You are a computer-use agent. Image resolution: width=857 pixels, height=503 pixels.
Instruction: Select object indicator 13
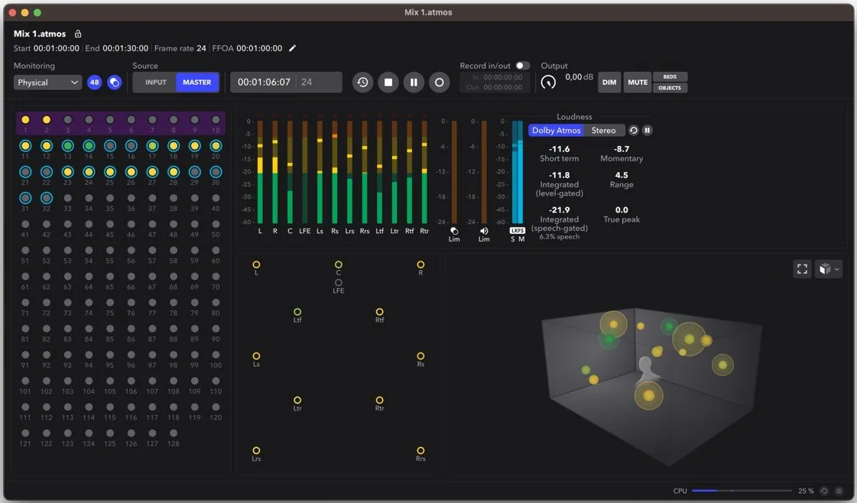(x=67, y=146)
